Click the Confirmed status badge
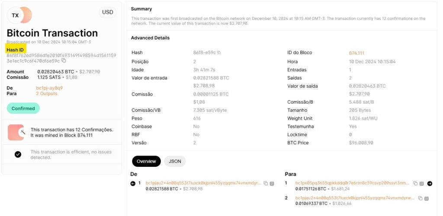The height and width of the screenshot is (216, 443). [x=23, y=108]
